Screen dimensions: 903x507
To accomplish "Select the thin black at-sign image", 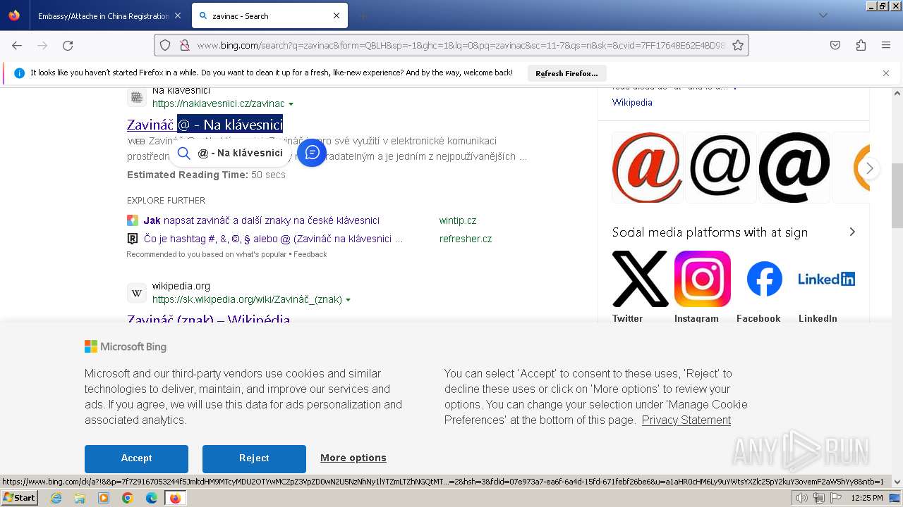I will 720,168.
